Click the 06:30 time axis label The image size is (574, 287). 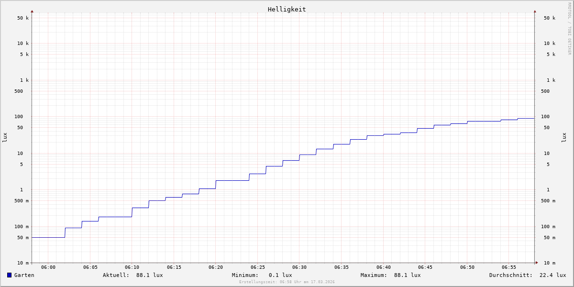(x=299, y=267)
